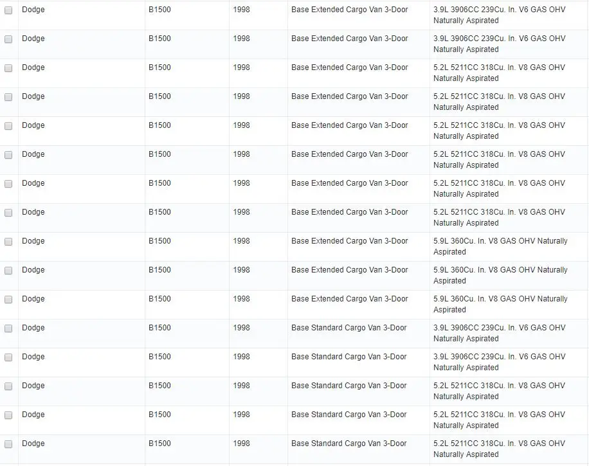Select the first Standard Cargo 5.2L V8 row checkbox

[x=8, y=386]
